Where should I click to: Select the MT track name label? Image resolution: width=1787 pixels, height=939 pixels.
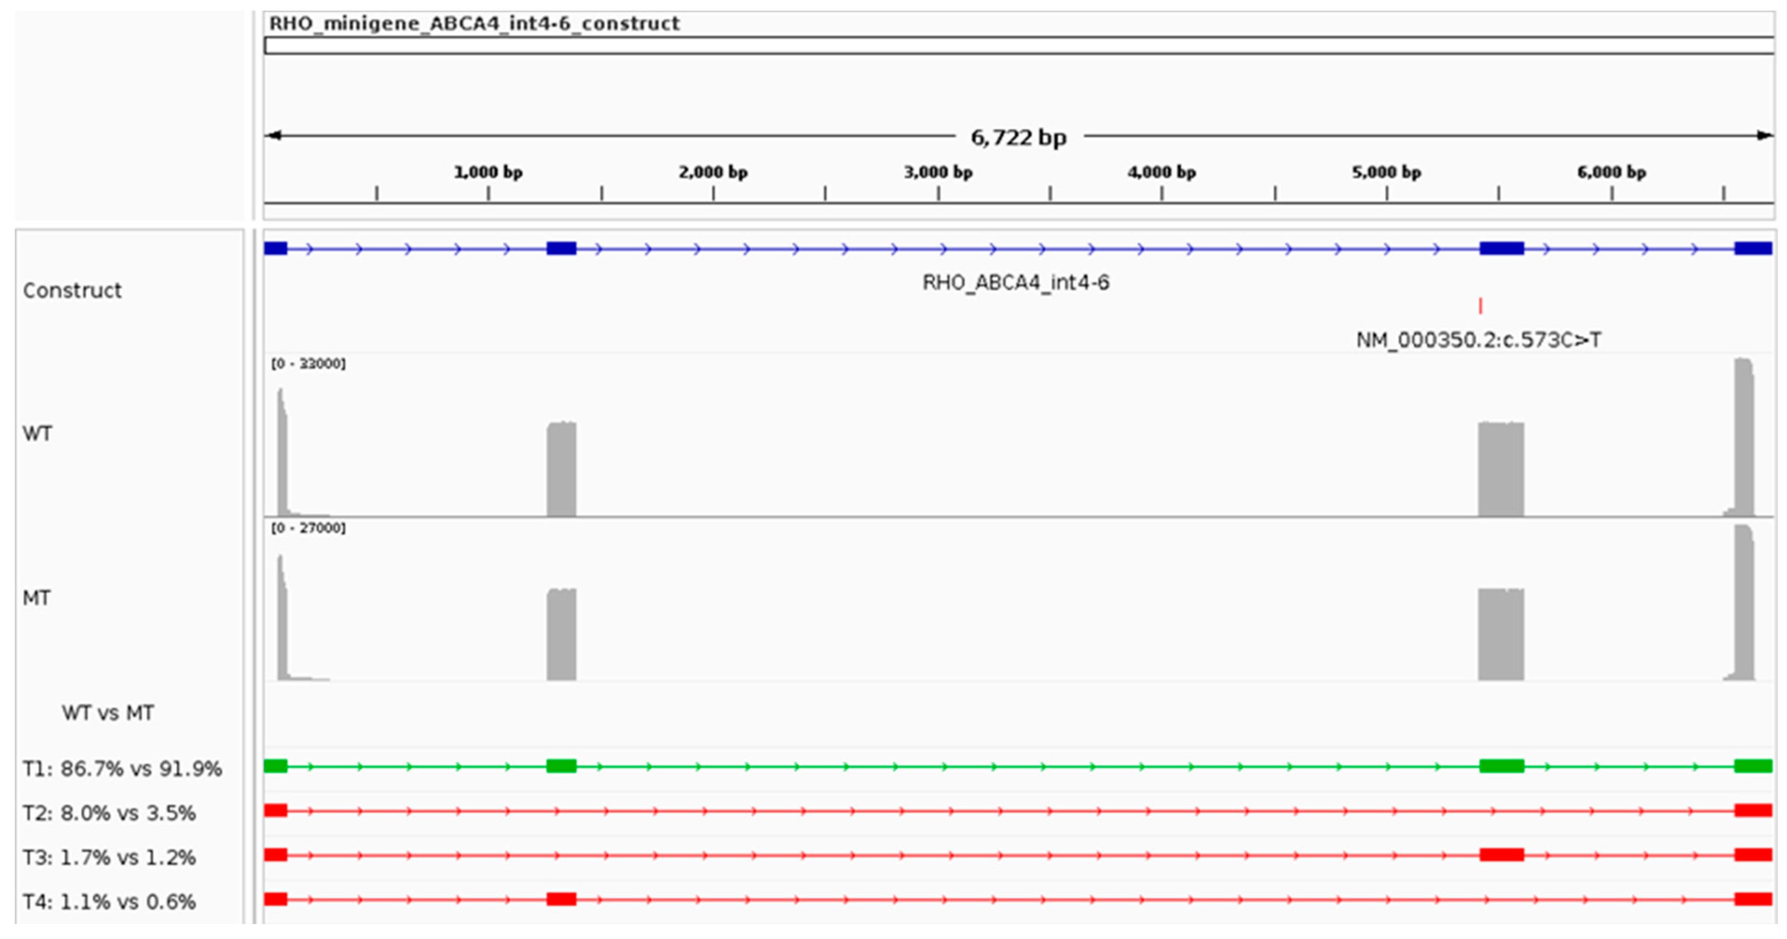pos(37,598)
